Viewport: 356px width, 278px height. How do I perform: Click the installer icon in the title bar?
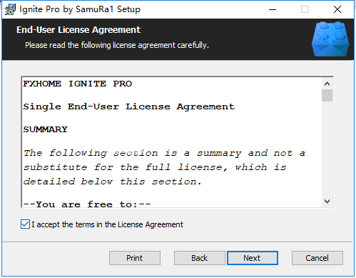point(10,9)
